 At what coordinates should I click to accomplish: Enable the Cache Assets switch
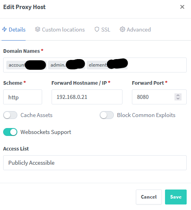pyautogui.click(x=10, y=115)
